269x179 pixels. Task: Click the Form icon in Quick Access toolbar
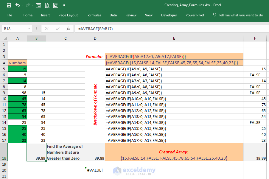pyautogui.click(x=38, y=5)
